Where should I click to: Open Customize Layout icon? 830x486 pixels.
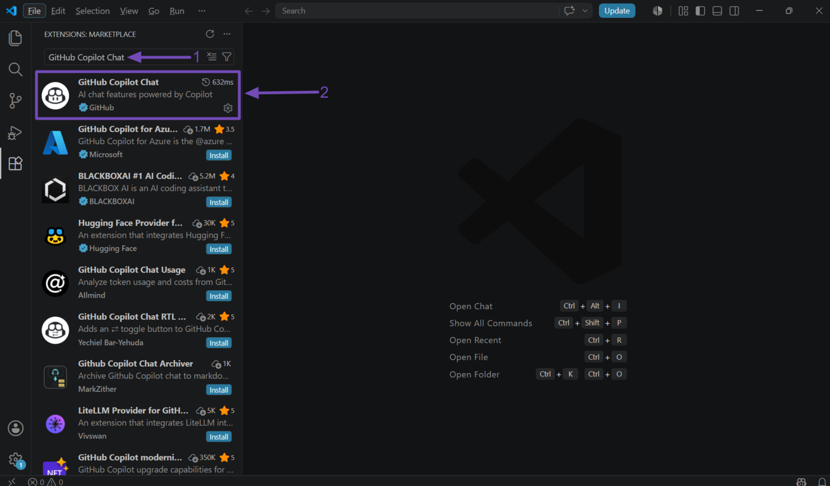684,11
